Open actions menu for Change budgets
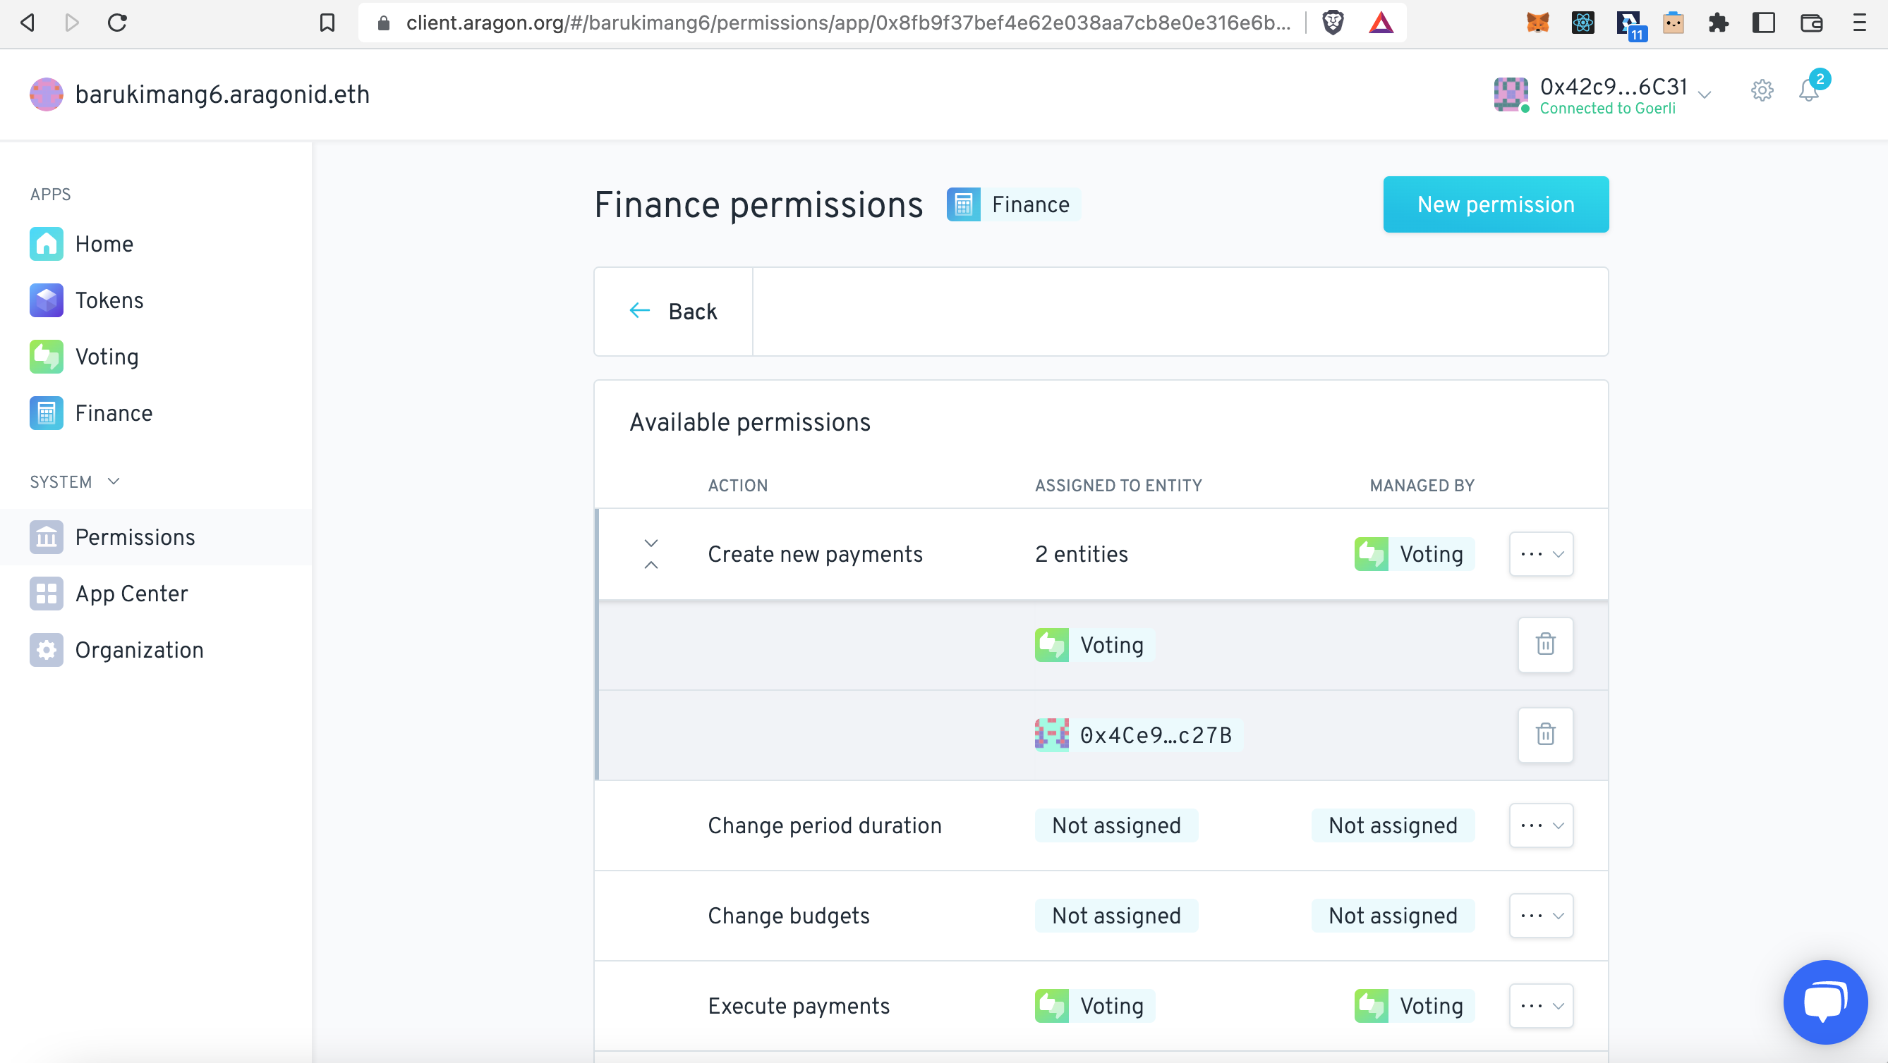Viewport: 1888px width, 1063px height. (1541, 916)
